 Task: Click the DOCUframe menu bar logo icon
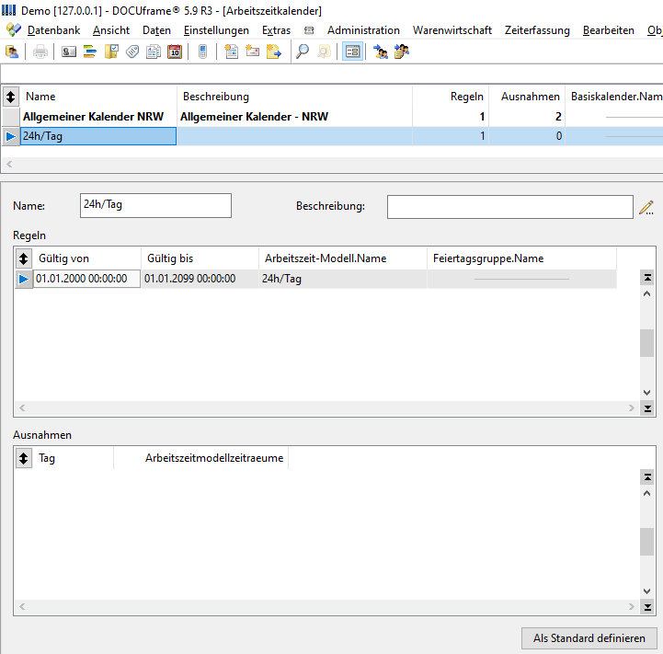point(14,30)
